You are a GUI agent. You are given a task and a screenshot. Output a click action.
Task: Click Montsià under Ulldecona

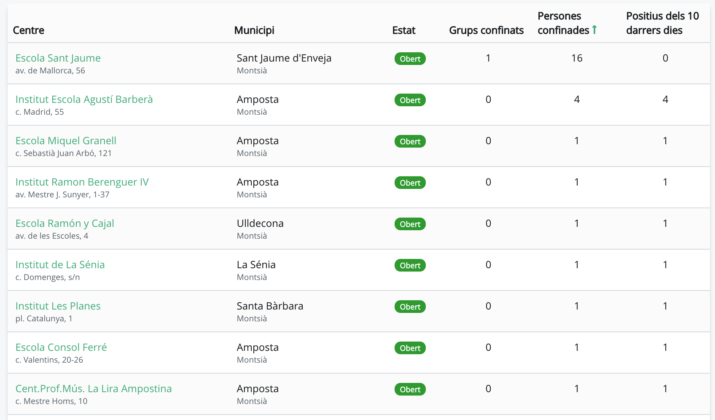click(252, 236)
